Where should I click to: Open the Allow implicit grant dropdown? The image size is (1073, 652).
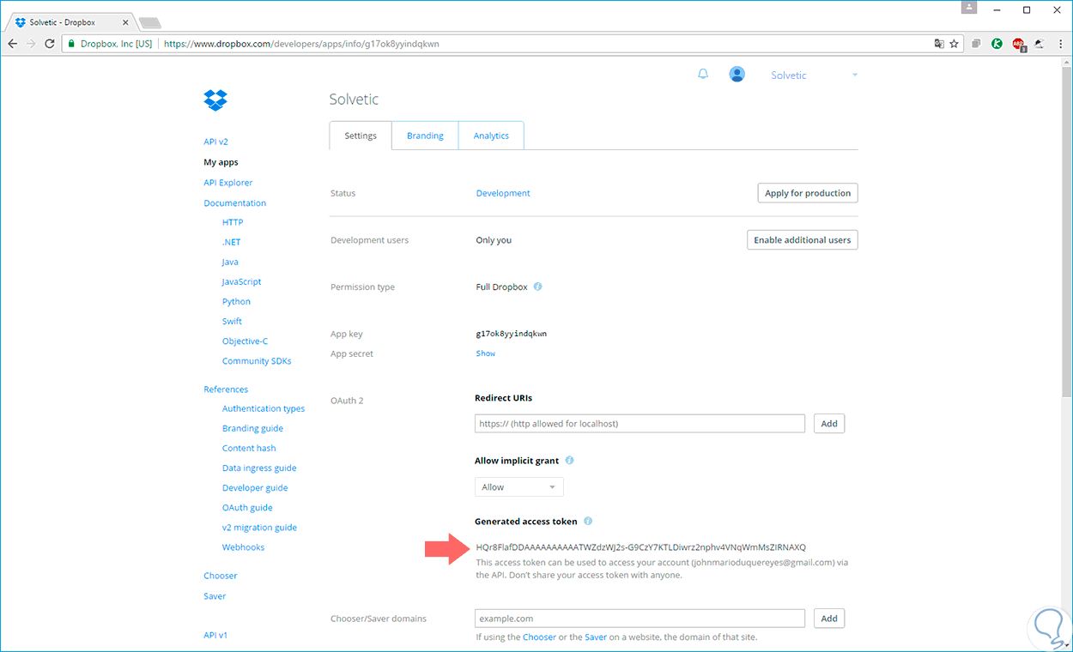(x=519, y=487)
